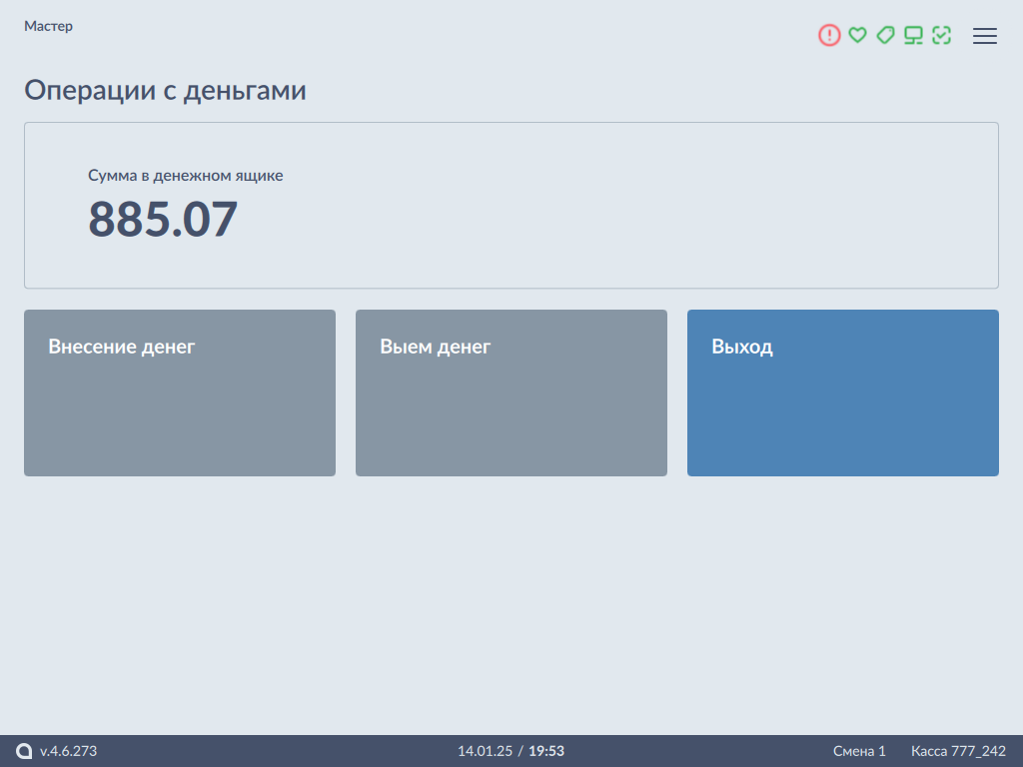Click the green dashed checkmark scan icon

coord(941,36)
